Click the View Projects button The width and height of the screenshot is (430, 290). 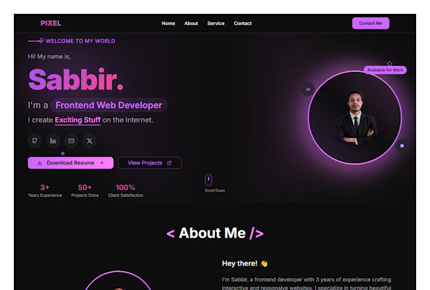click(x=149, y=163)
